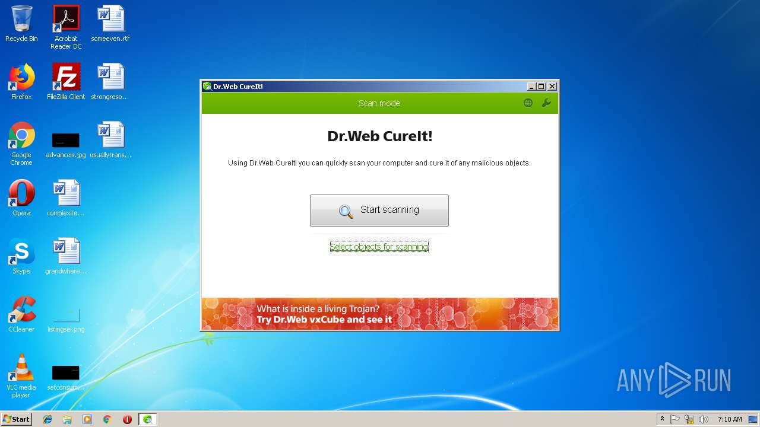This screenshot has height=427, width=760.
Task: Select the Google Chrome desktop shortcut
Action: coord(21,144)
